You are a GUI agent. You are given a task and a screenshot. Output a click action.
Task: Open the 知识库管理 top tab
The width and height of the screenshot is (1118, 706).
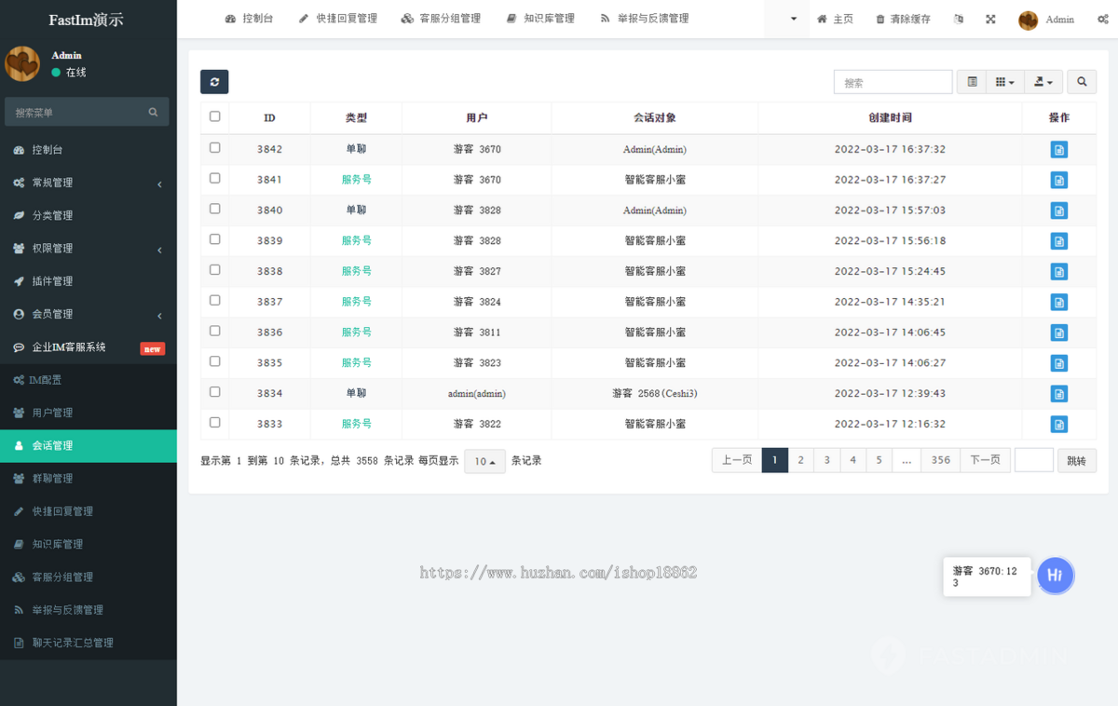540,19
